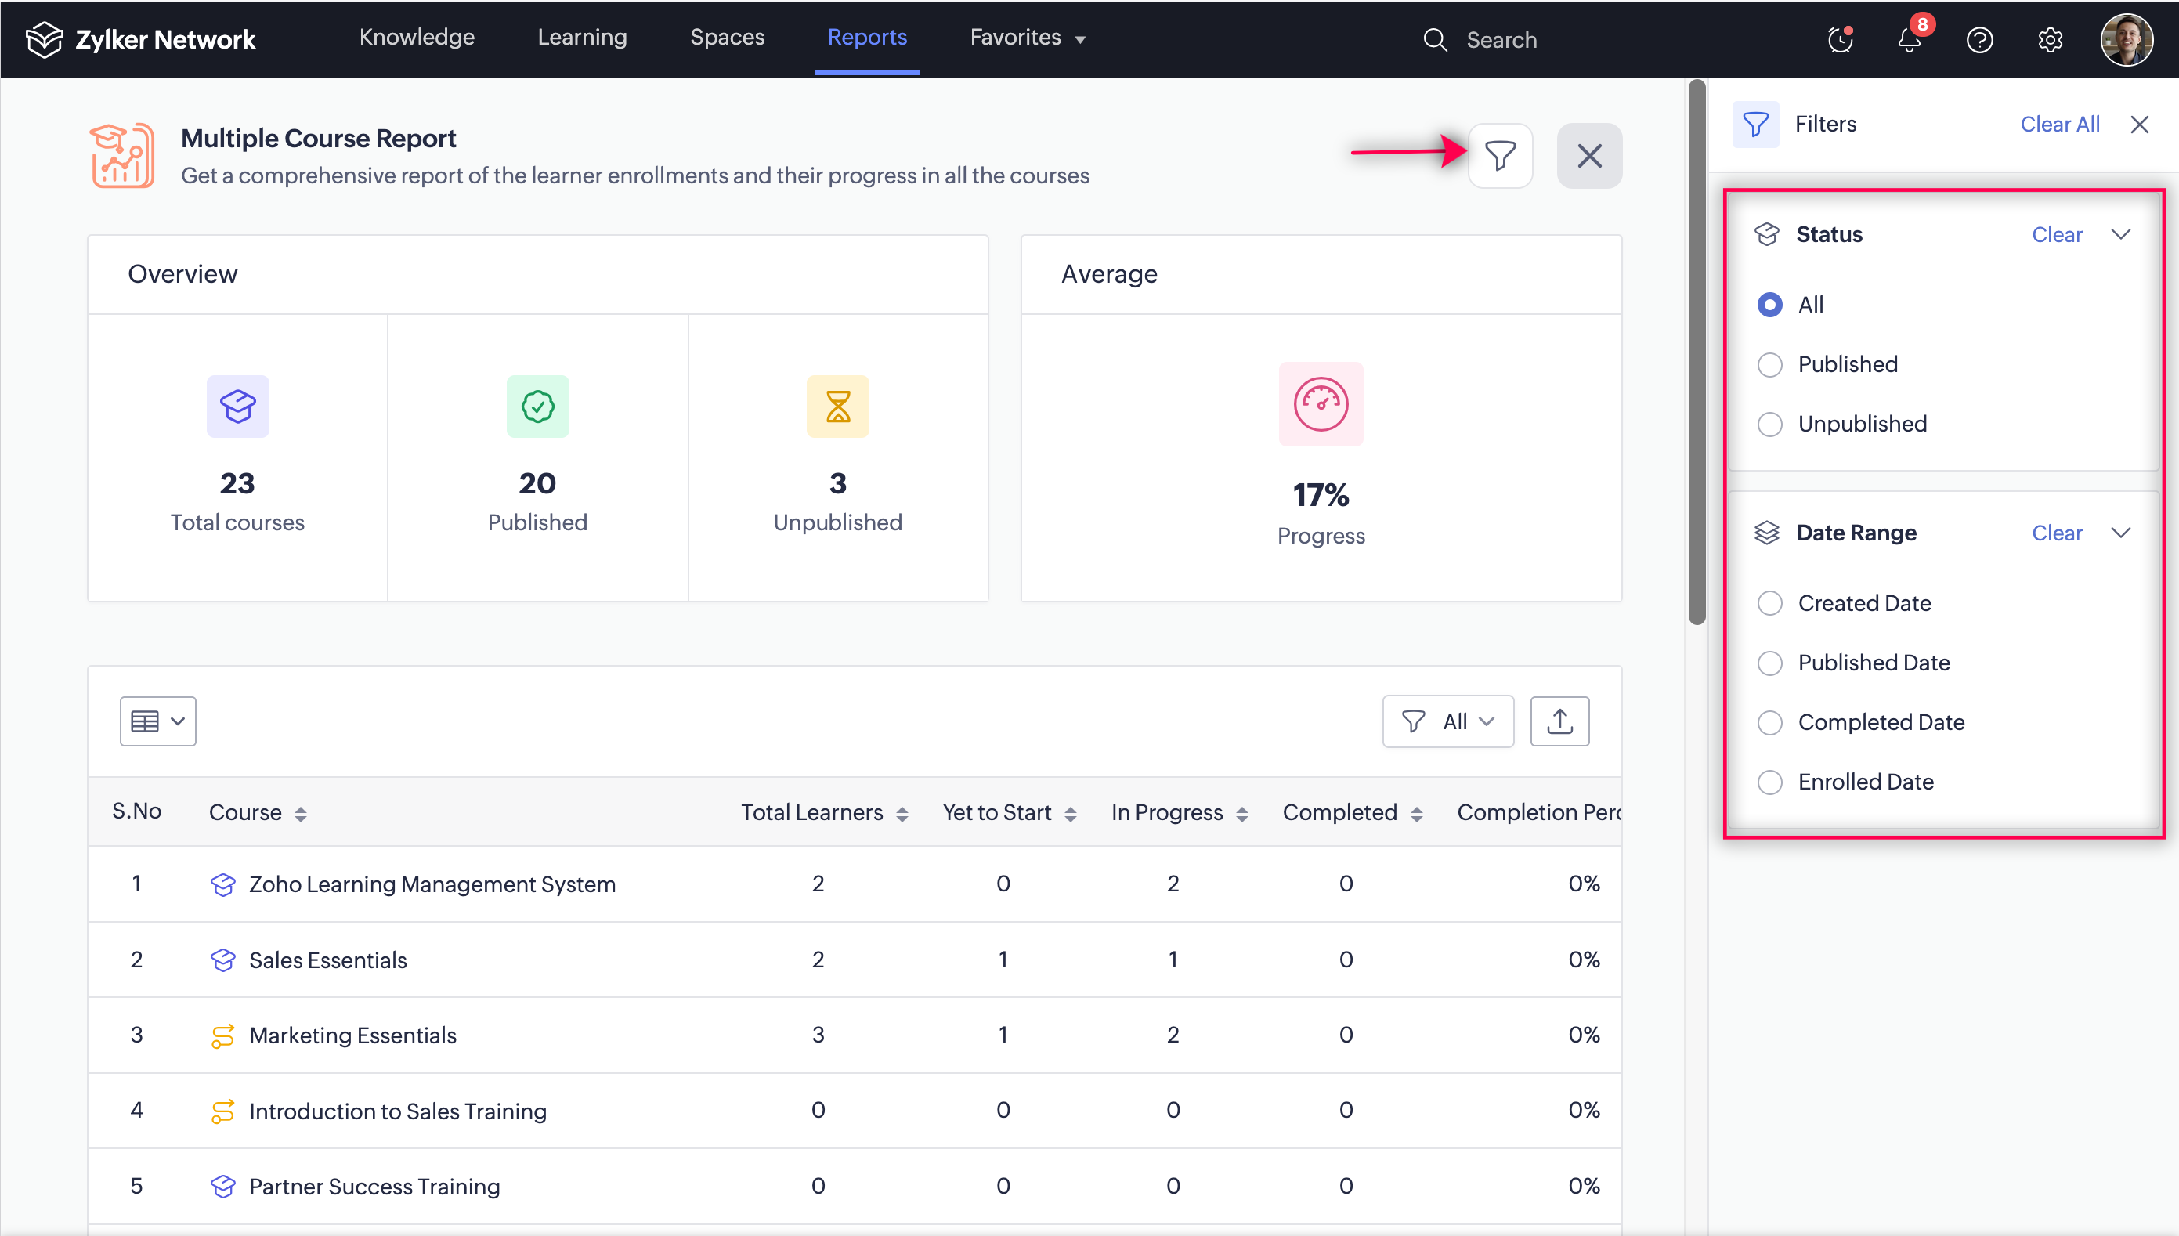Open the settings gear icon
The image size is (2179, 1236).
coord(2050,40)
